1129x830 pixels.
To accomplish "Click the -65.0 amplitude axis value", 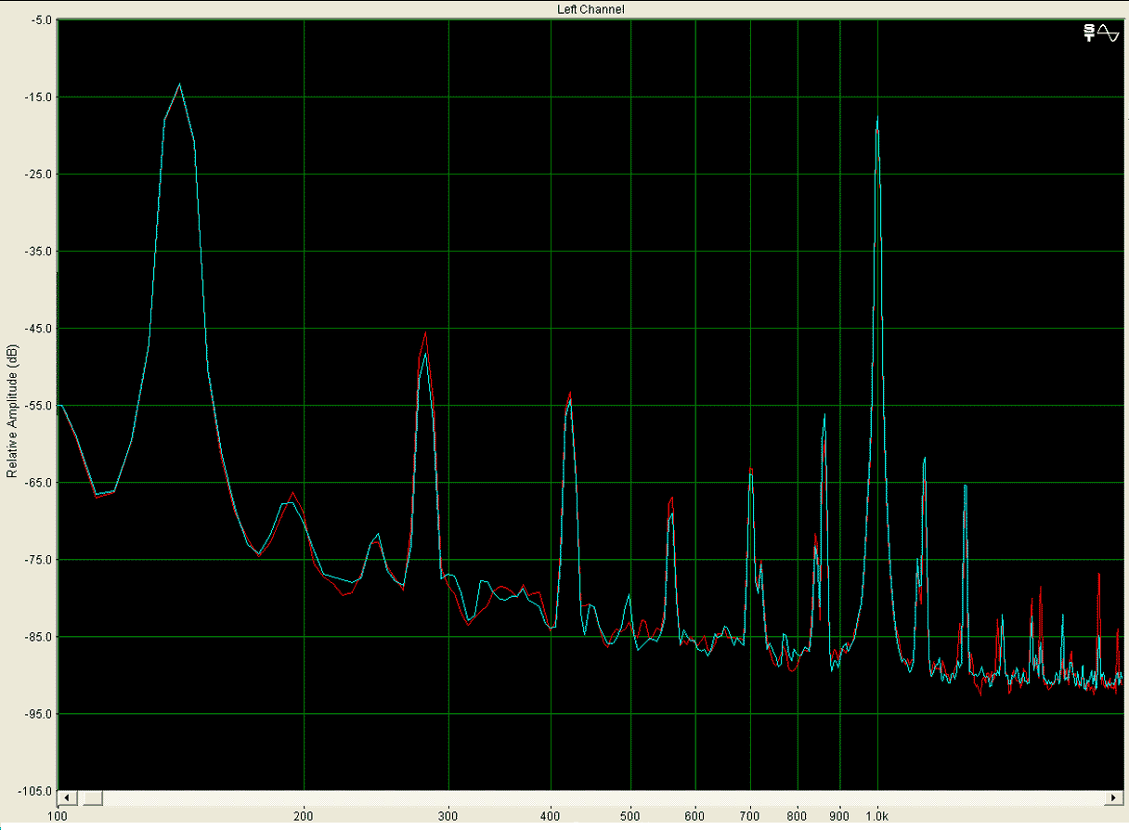I will coord(36,482).
